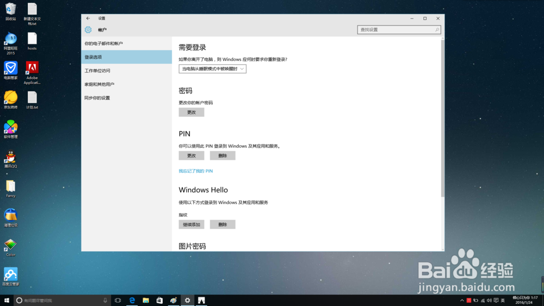Image resolution: width=544 pixels, height=306 pixels.
Task: Click the gear icon beside 帐户
Action: (88, 30)
